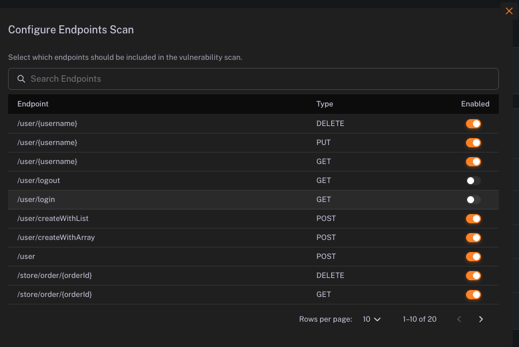Click the search magnifier icon

point(21,79)
